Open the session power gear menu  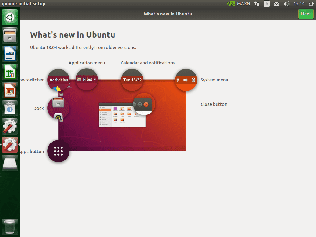pos(311,4)
